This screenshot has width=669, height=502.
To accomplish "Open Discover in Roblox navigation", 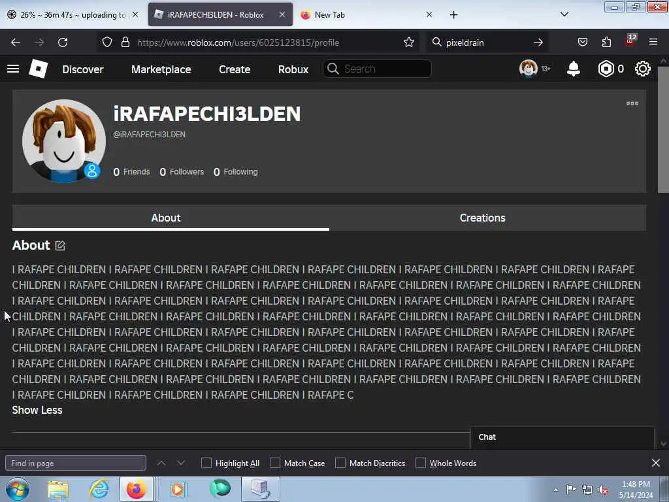I will 83,69.
